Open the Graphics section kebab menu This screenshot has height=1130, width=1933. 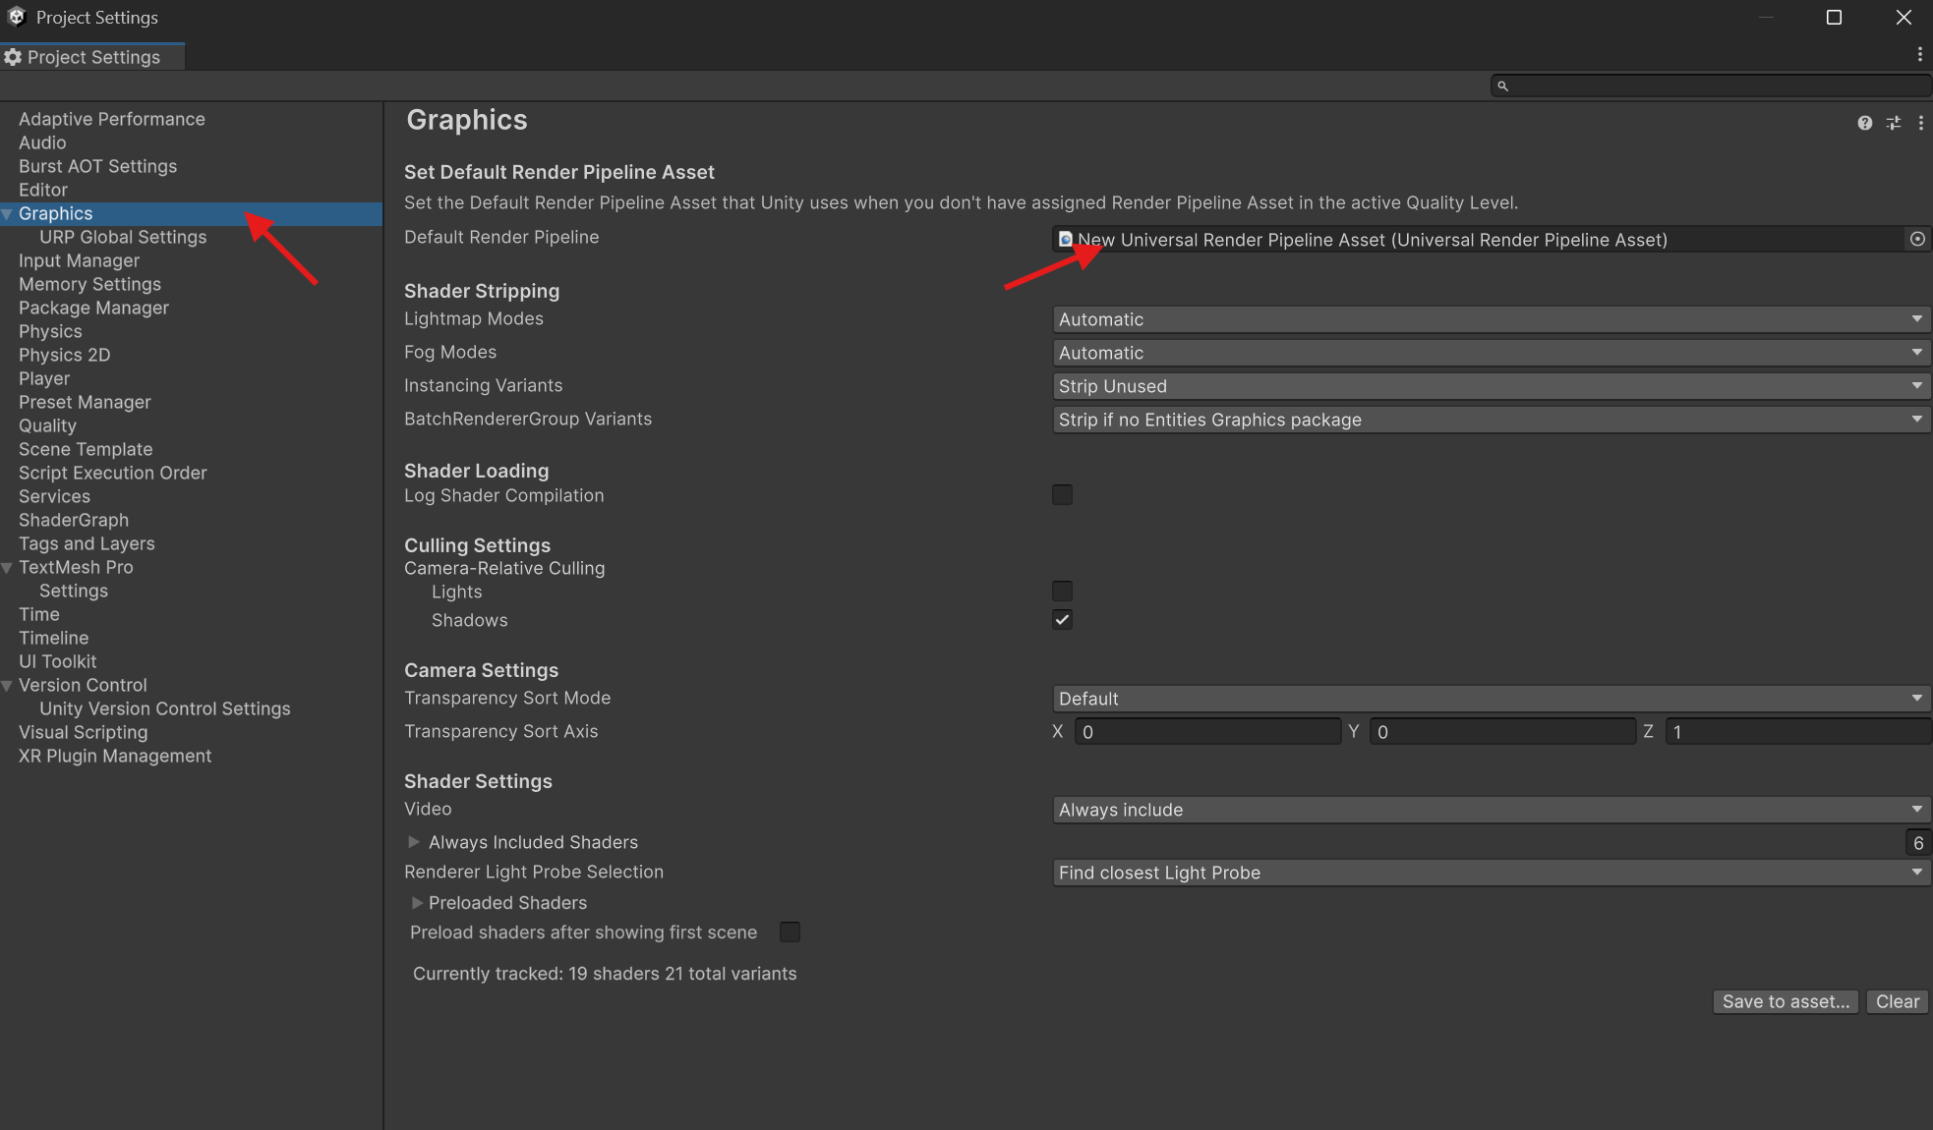point(1920,123)
